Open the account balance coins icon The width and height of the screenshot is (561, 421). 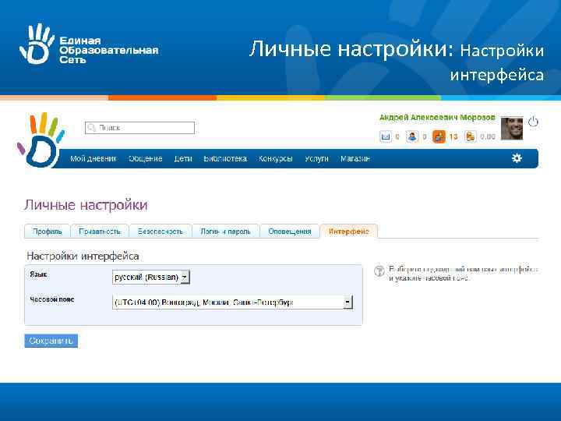(x=470, y=136)
